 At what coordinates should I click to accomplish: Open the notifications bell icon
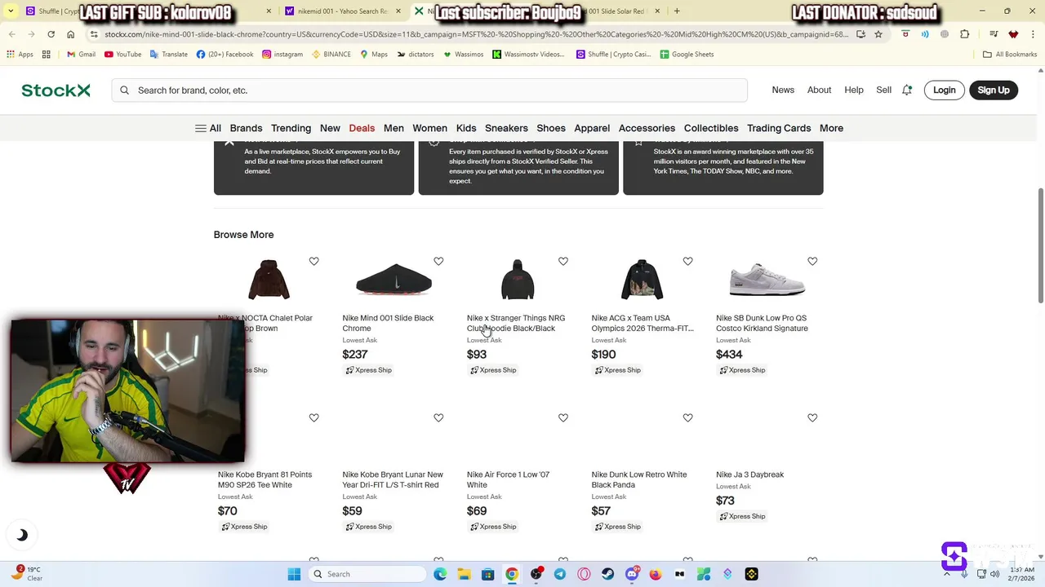pos(907,90)
